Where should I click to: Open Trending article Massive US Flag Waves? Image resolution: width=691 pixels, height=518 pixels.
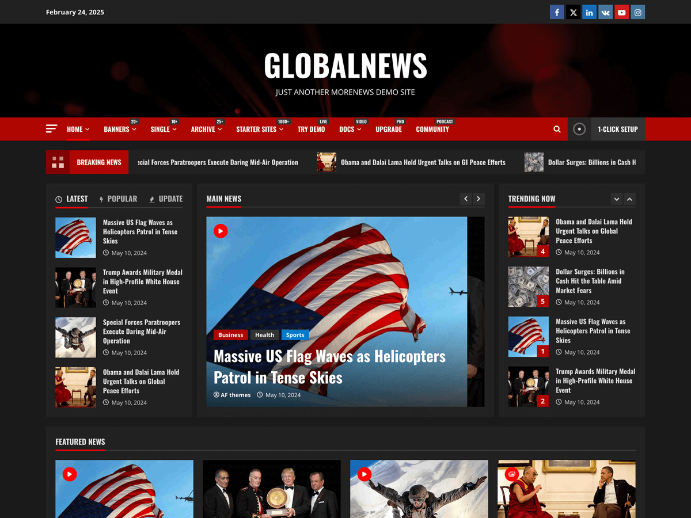point(593,331)
